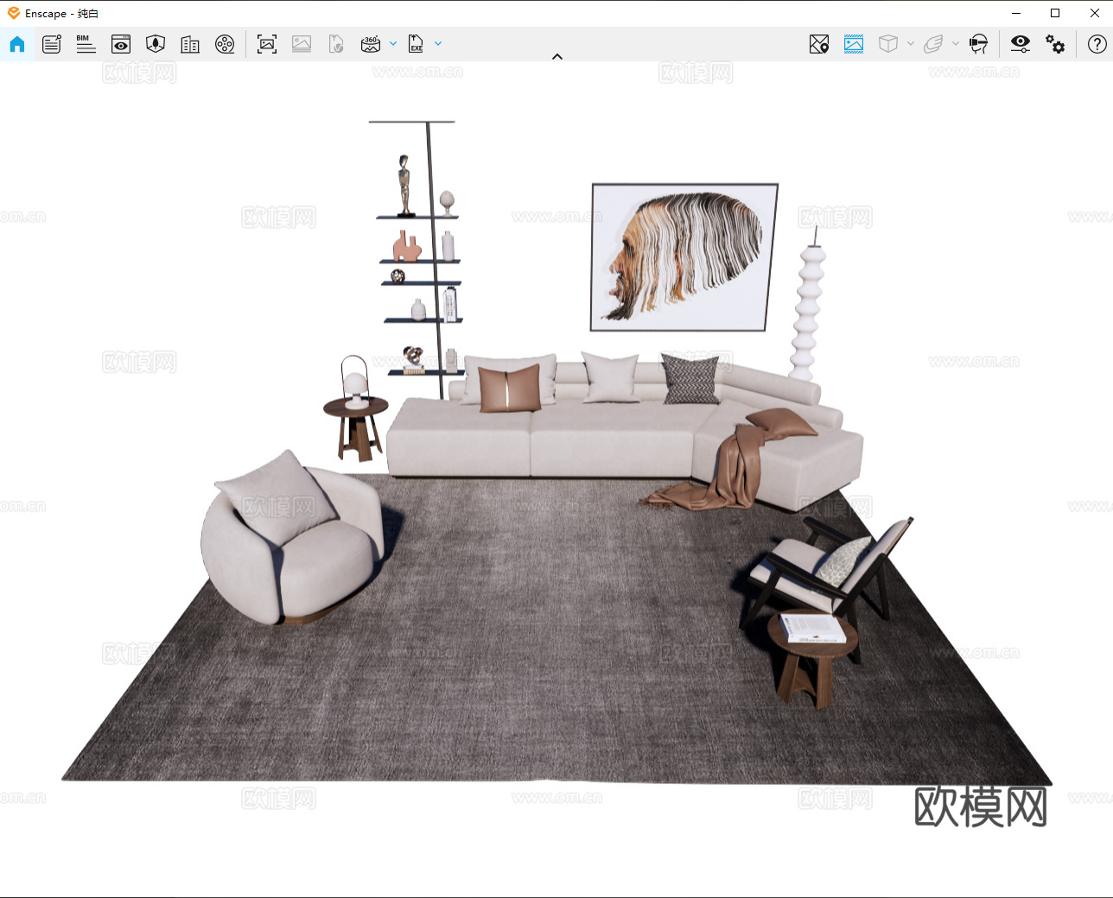Toggle the Safe Frame view
This screenshot has width=1113, height=898.
coord(854,44)
